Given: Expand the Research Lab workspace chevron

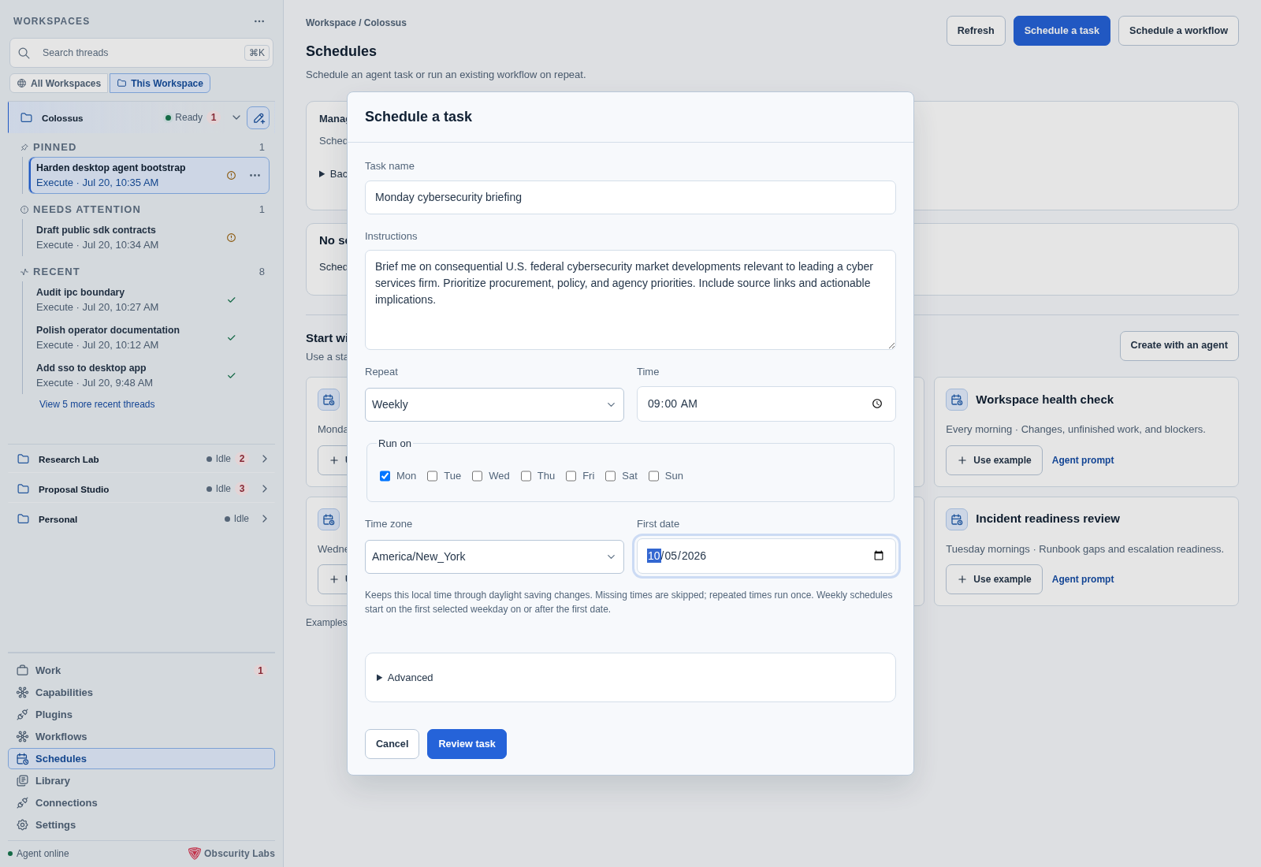Looking at the screenshot, I should (x=265, y=459).
